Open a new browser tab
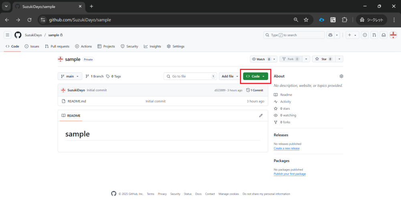The image size is (401, 211). coord(91,6)
